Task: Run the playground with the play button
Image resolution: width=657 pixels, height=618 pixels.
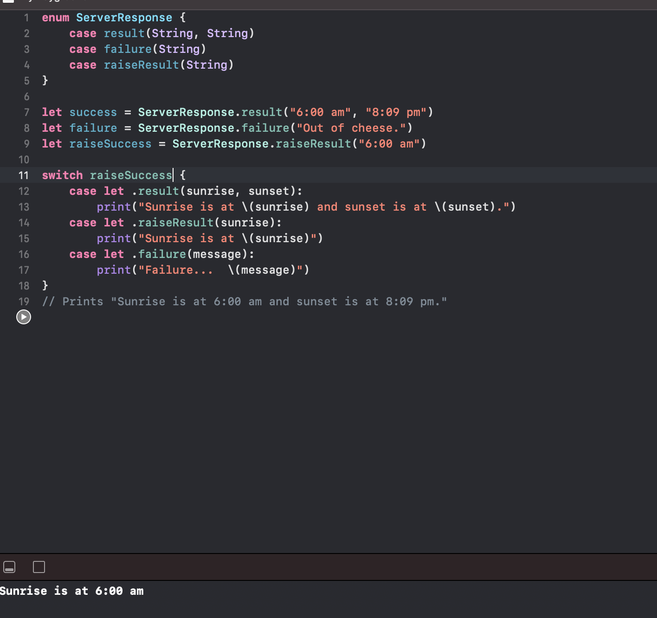Action: [24, 317]
